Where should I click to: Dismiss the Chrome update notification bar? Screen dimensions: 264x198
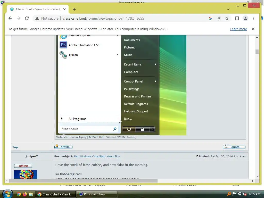click(253, 29)
